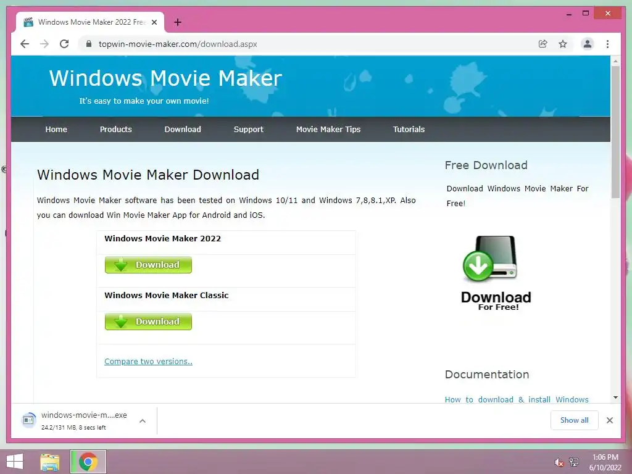
Task: Reload the current page
Action: (x=64, y=44)
